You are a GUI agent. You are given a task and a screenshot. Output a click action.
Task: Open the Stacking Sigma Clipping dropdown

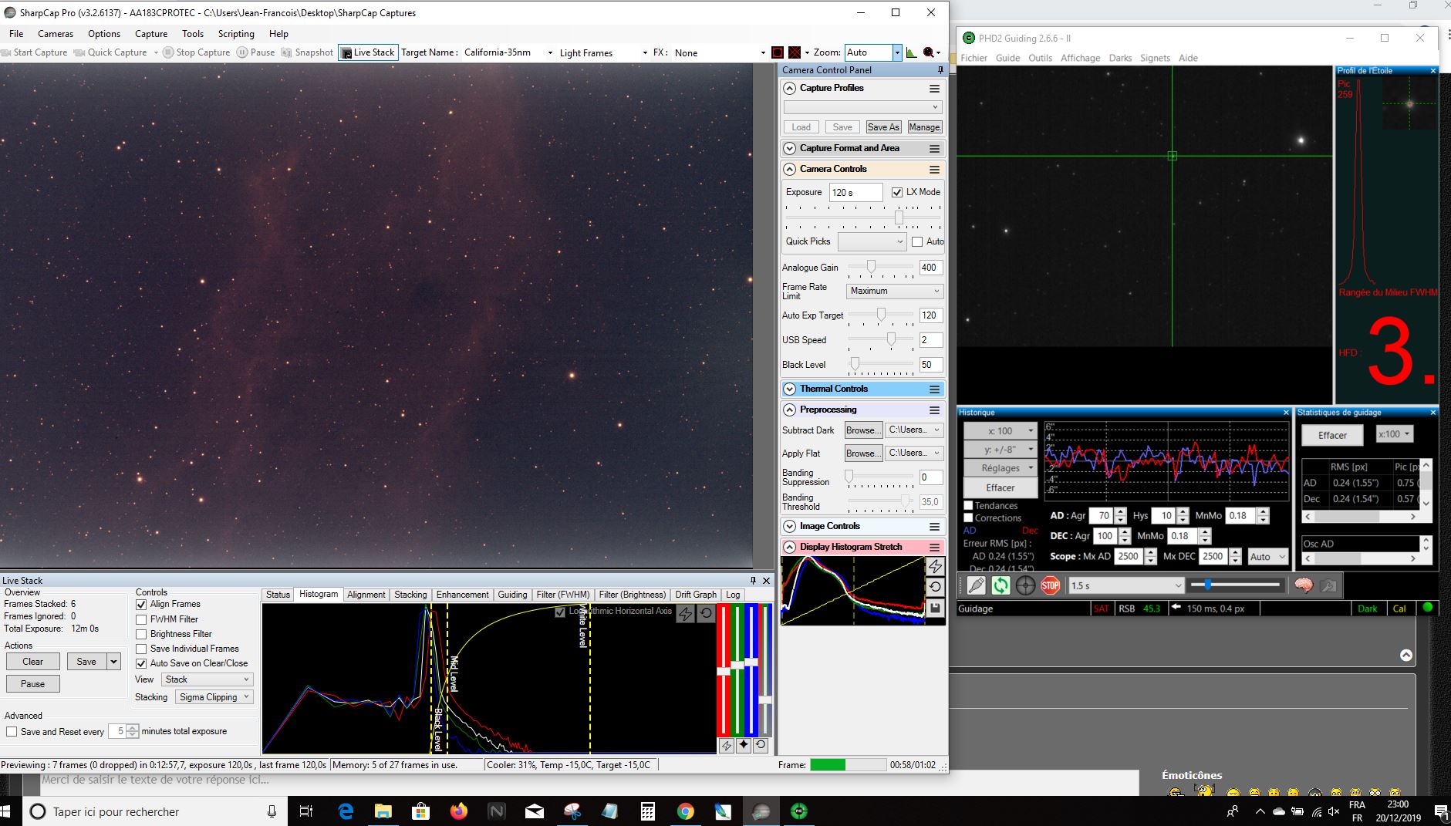click(x=214, y=697)
